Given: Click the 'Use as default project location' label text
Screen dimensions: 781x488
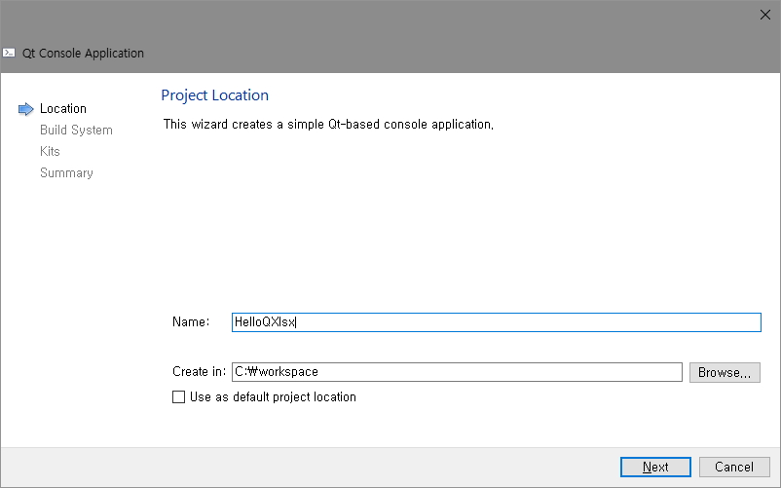Looking at the screenshot, I should point(273,397).
